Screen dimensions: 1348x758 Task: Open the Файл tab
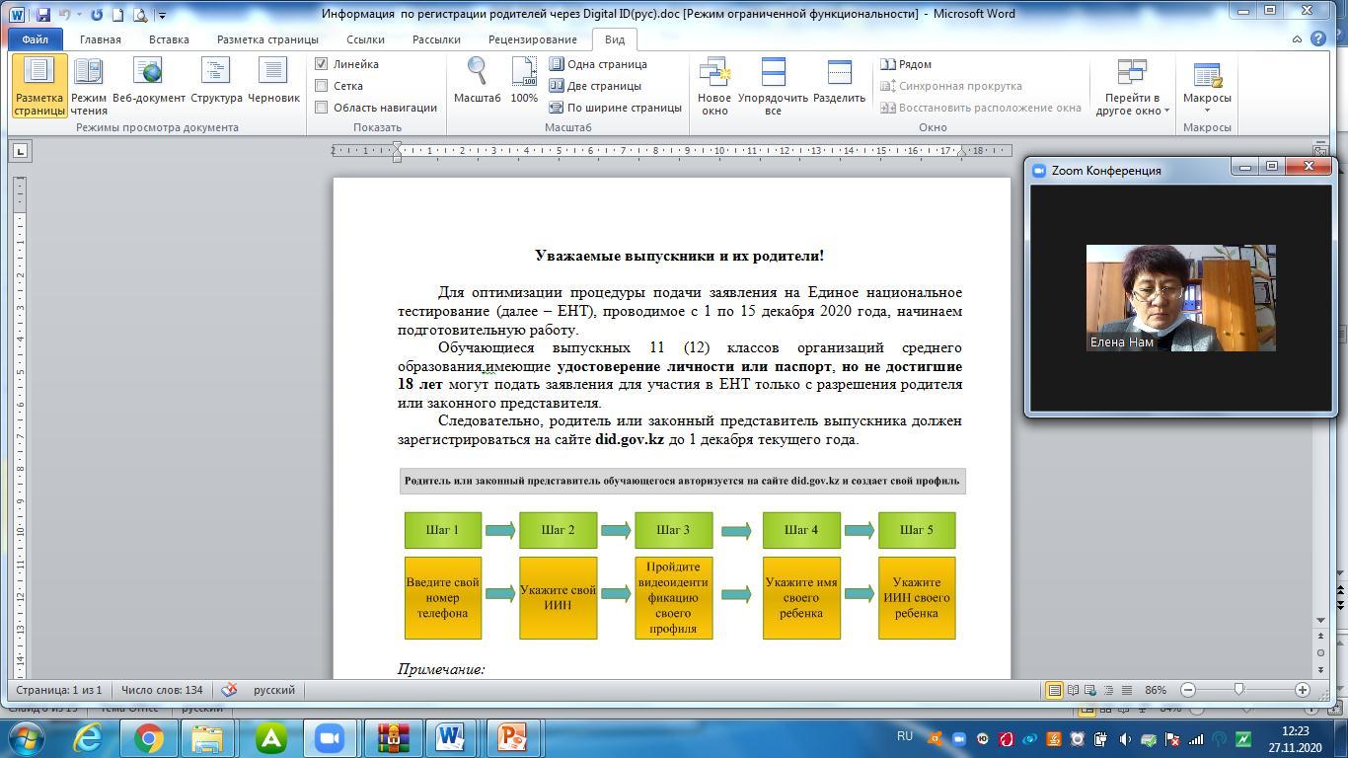pos(35,39)
